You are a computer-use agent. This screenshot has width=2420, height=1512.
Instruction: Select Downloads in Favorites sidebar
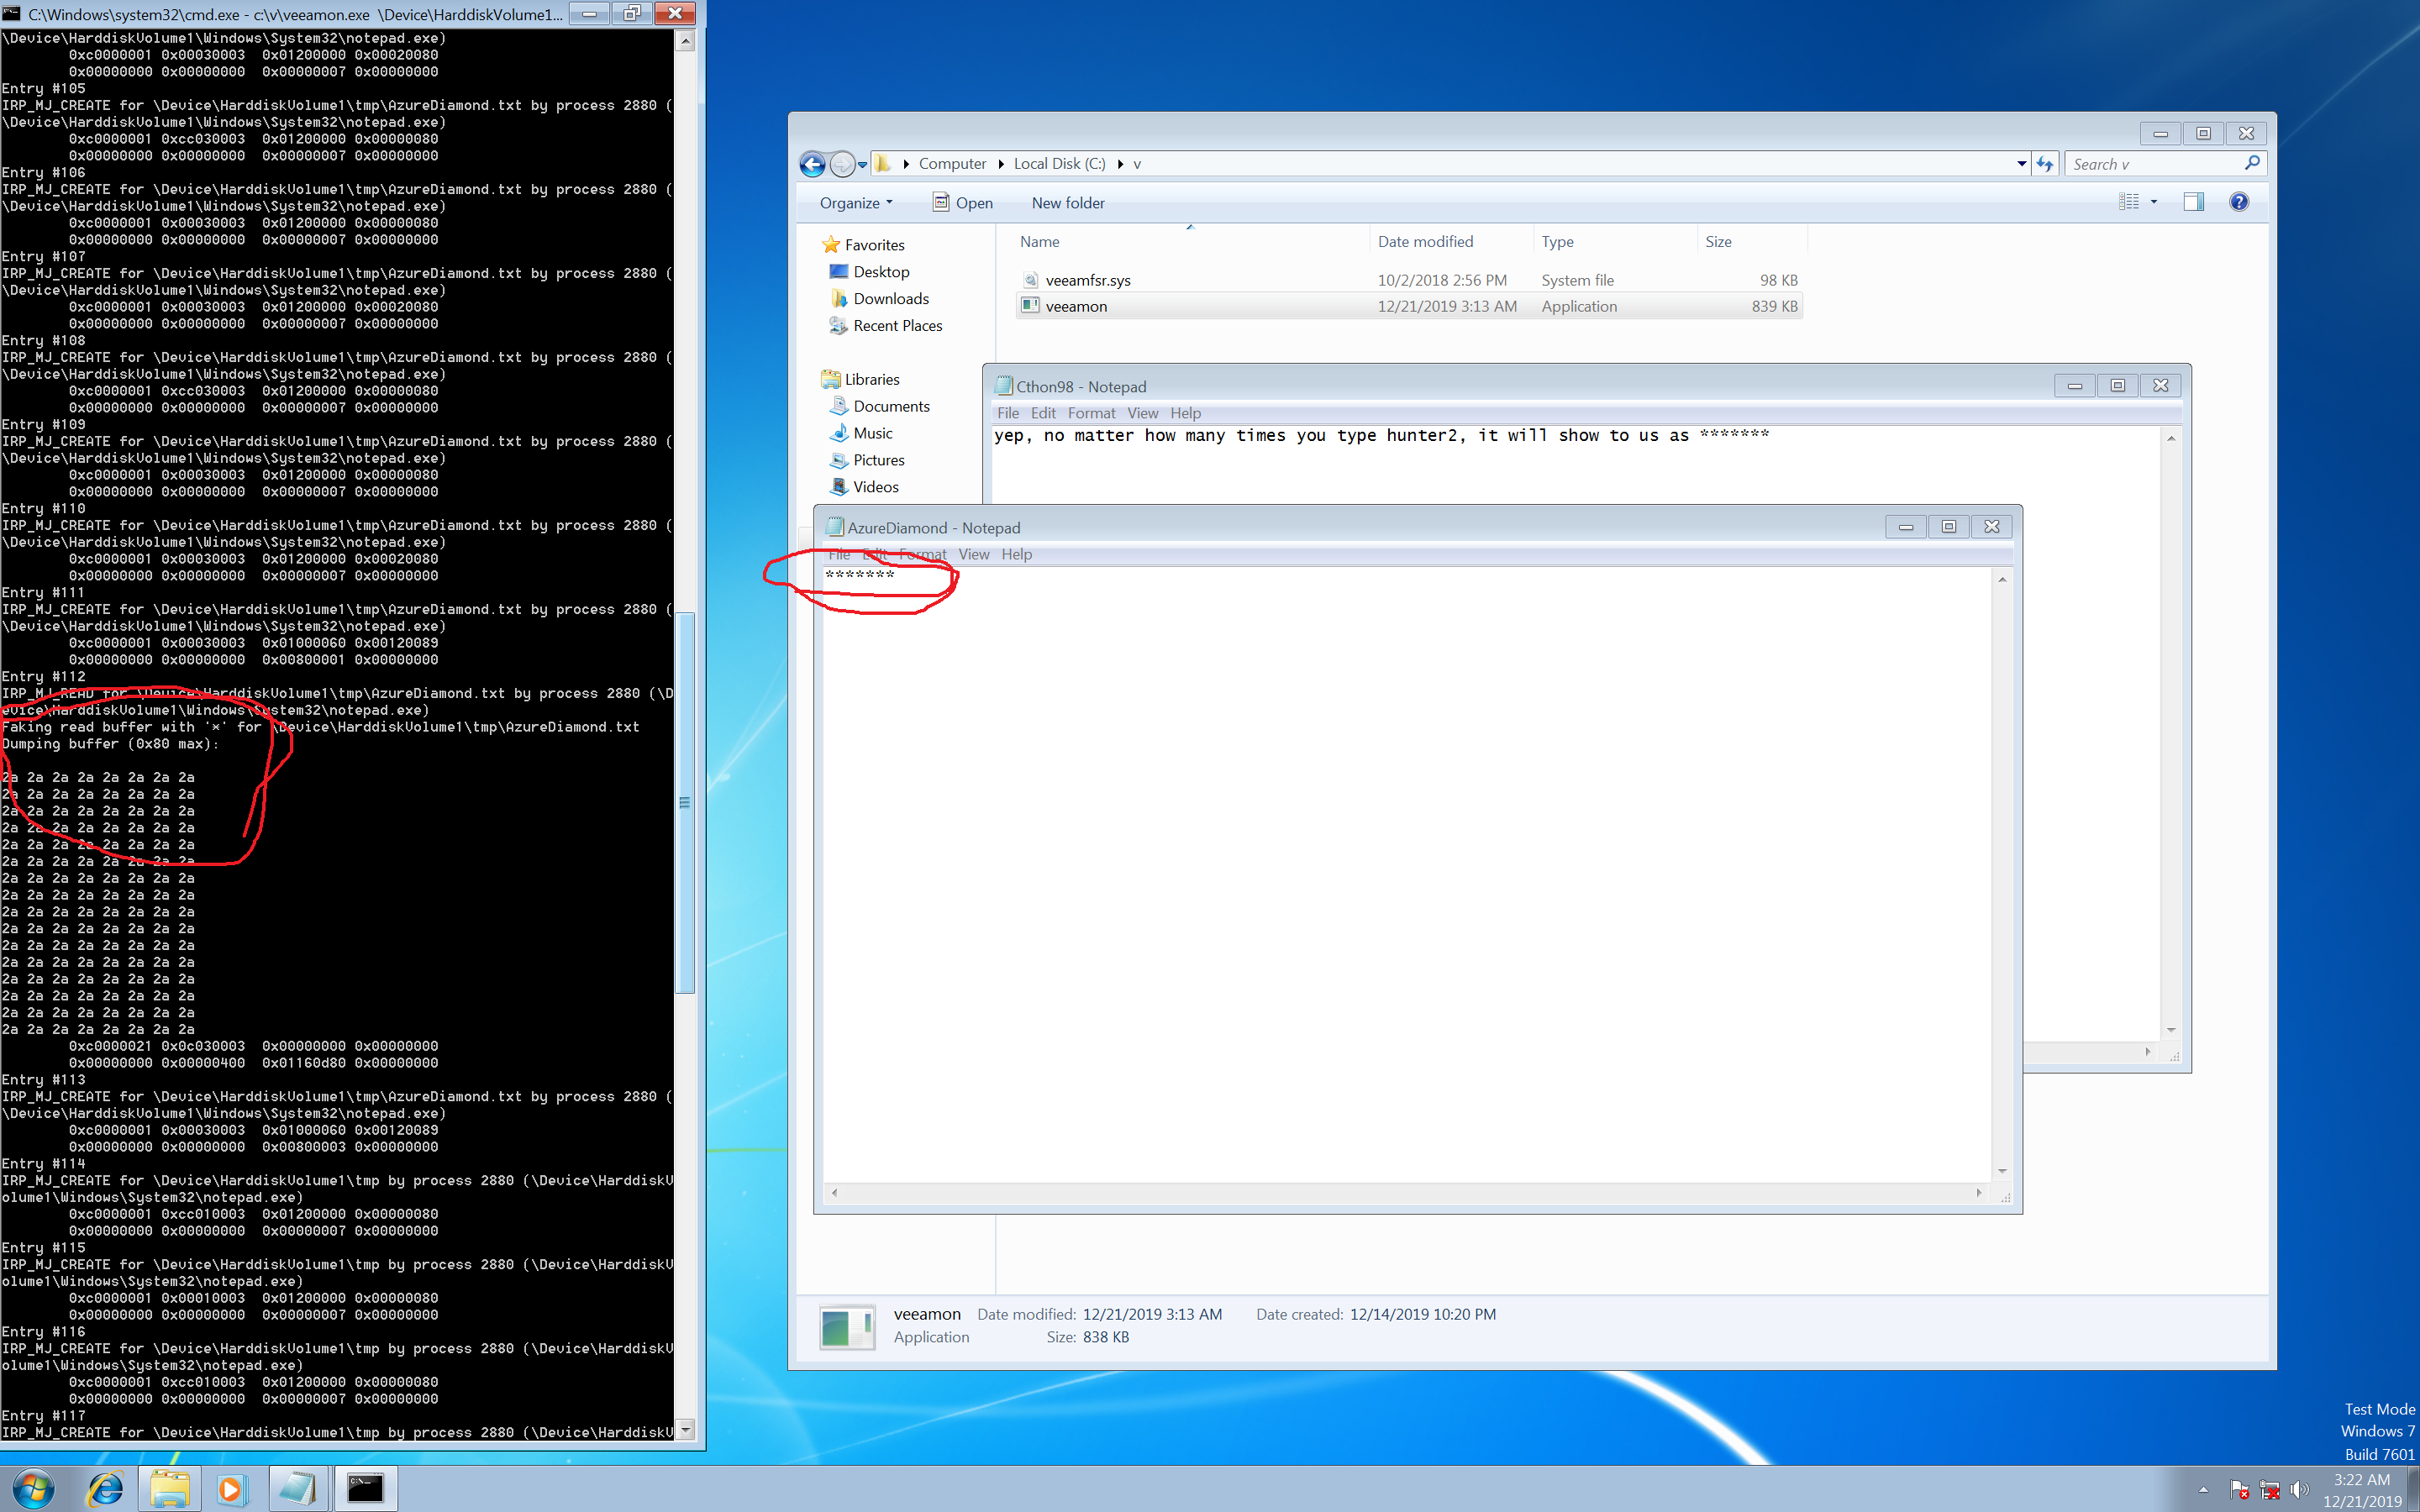click(890, 299)
